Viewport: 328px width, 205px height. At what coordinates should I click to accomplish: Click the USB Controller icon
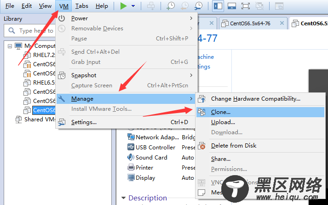pyautogui.click(x=131, y=147)
